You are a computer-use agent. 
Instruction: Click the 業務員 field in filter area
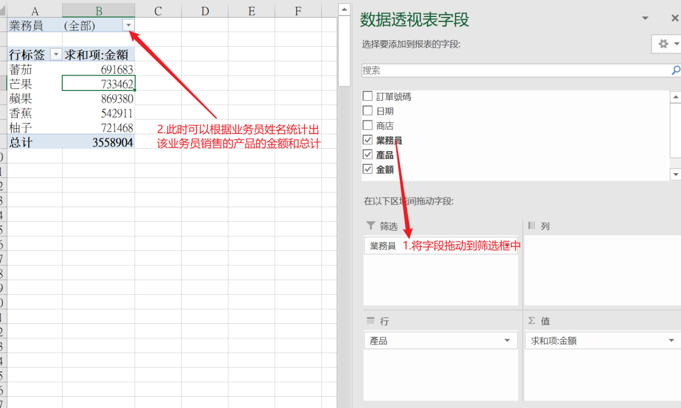(x=383, y=246)
